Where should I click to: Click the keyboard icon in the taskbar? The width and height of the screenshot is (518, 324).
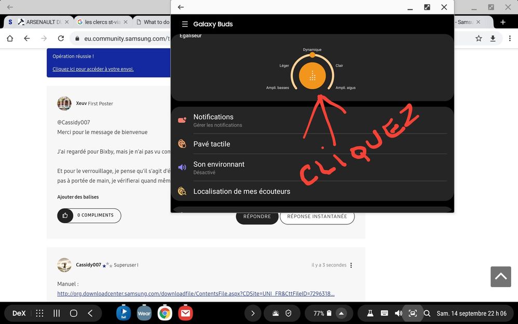coord(384,313)
